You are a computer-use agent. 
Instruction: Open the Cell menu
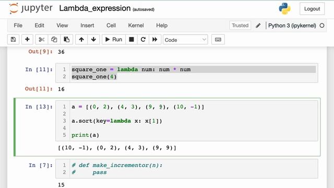[111, 26]
